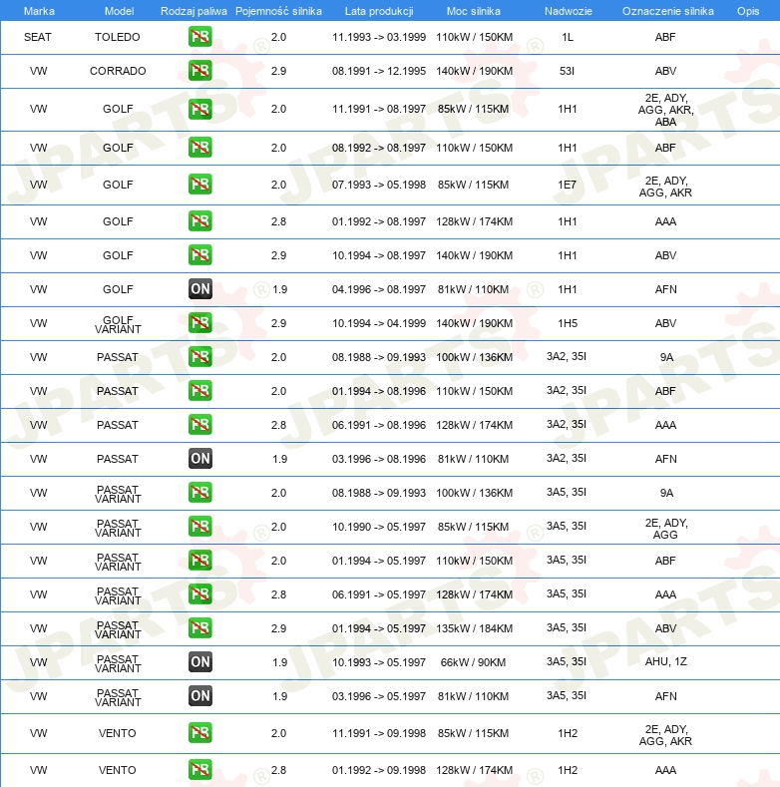
Task: Click the PB icon for PASSAT VARIANT ABF engine
Action: [x=200, y=561]
